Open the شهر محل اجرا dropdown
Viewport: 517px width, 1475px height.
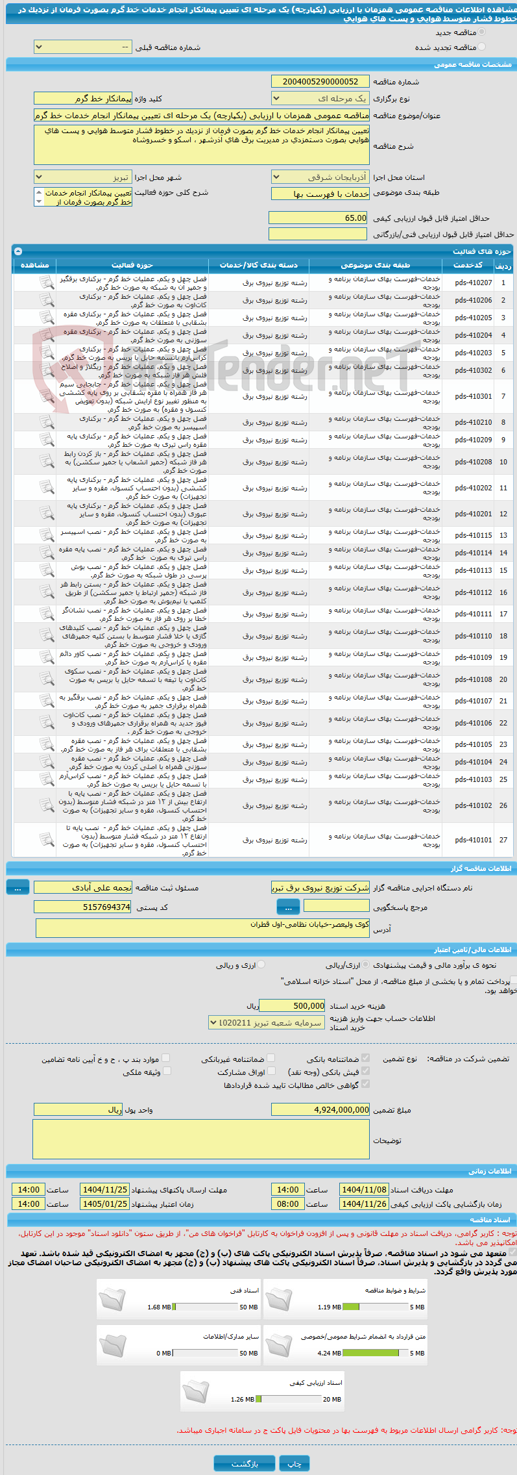(x=82, y=177)
